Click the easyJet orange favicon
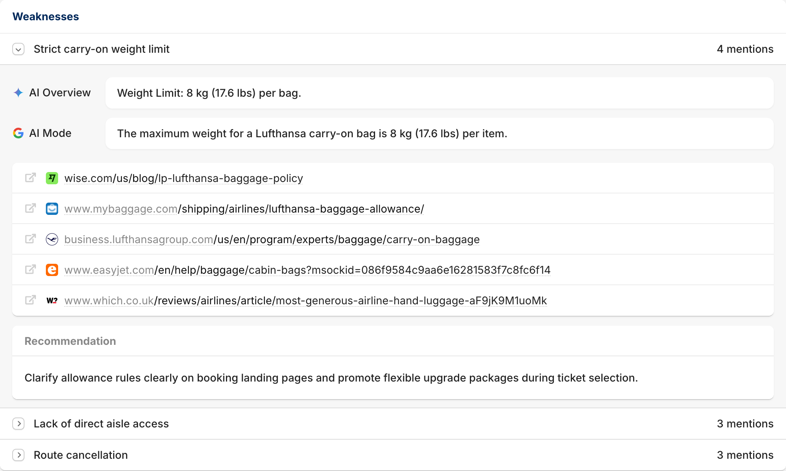786x471 pixels. coord(52,270)
